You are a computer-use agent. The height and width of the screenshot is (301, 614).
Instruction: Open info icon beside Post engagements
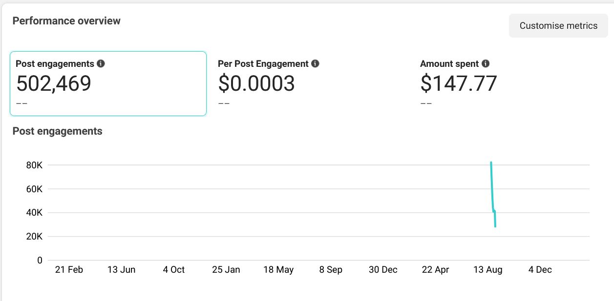pos(101,63)
